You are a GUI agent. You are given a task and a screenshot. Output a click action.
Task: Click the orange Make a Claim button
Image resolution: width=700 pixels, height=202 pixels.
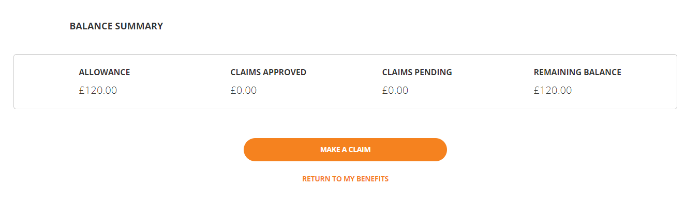[345, 149]
